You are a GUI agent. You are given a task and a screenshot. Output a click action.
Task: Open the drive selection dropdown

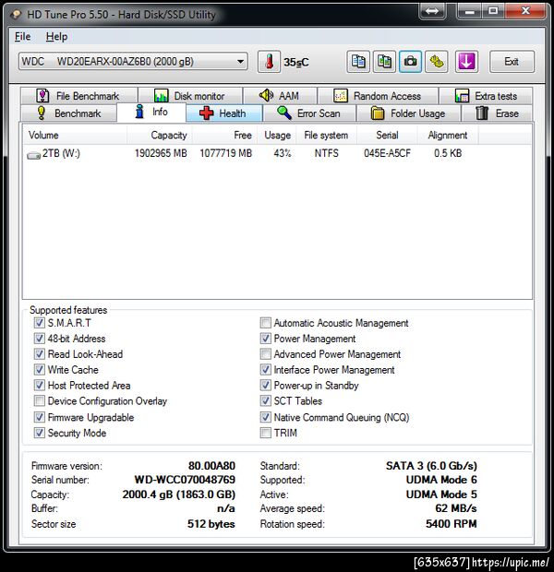pos(133,62)
